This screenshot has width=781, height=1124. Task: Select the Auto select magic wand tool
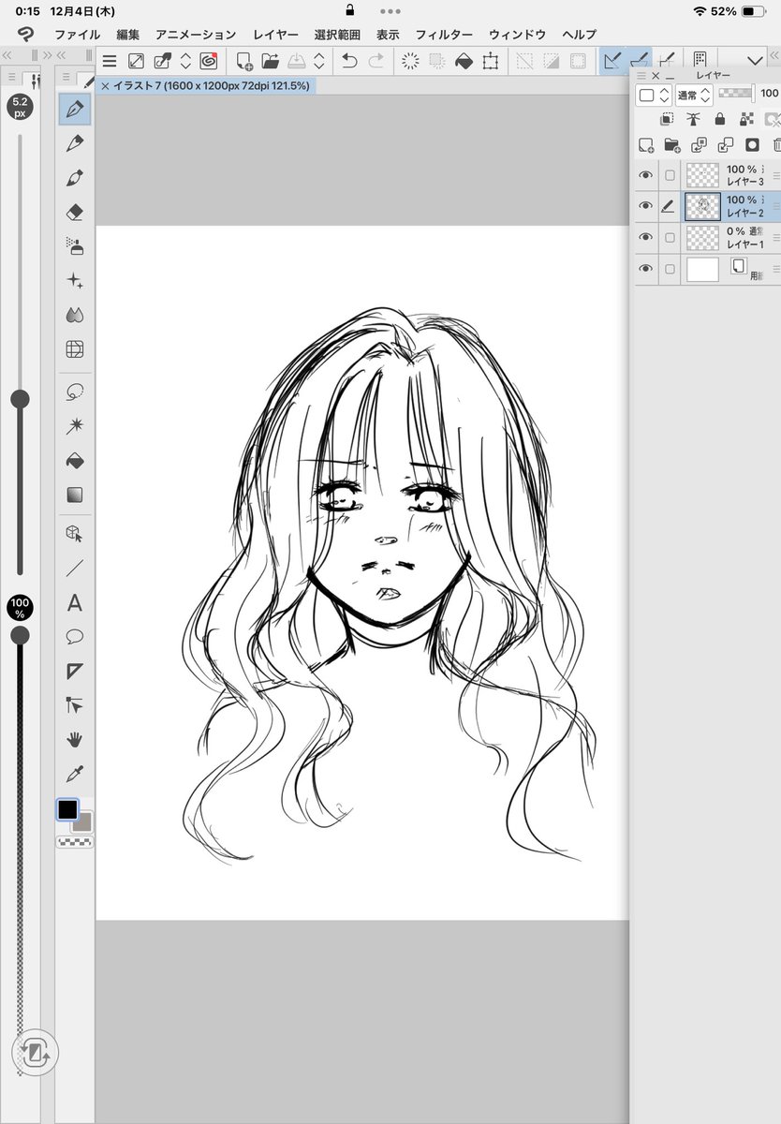pos(75,427)
